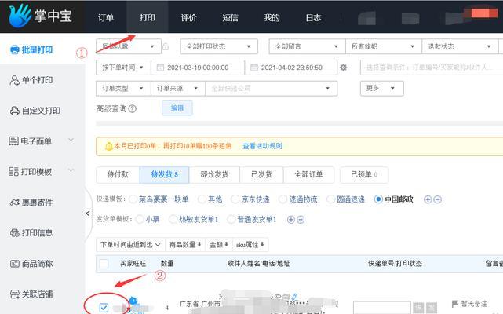Select 单个打印 icon in sidebar
Viewport: 503px width, 314px height.
pos(14,80)
